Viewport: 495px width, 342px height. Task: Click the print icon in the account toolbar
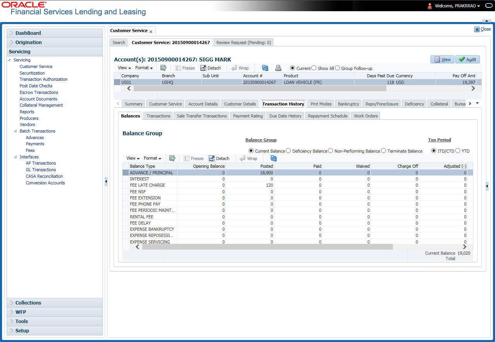point(278,68)
